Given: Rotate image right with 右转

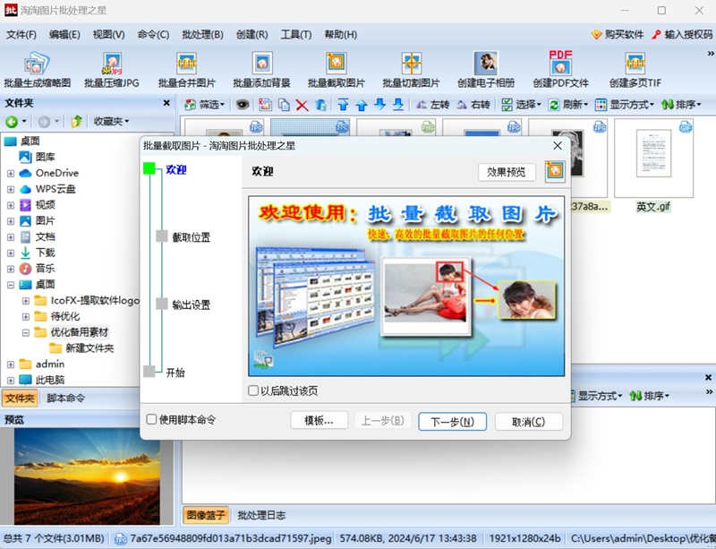Looking at the screenshot, I should tap(473, 105).
